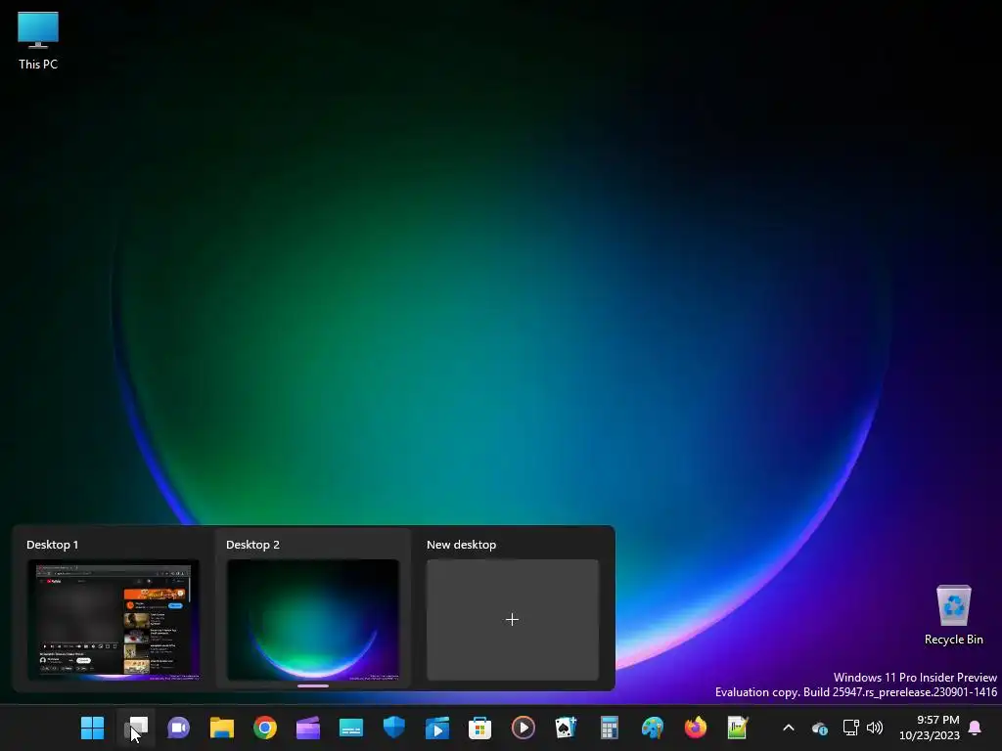
Task: Click the "Desktop 2" label
Action: [x=252, y=545]
